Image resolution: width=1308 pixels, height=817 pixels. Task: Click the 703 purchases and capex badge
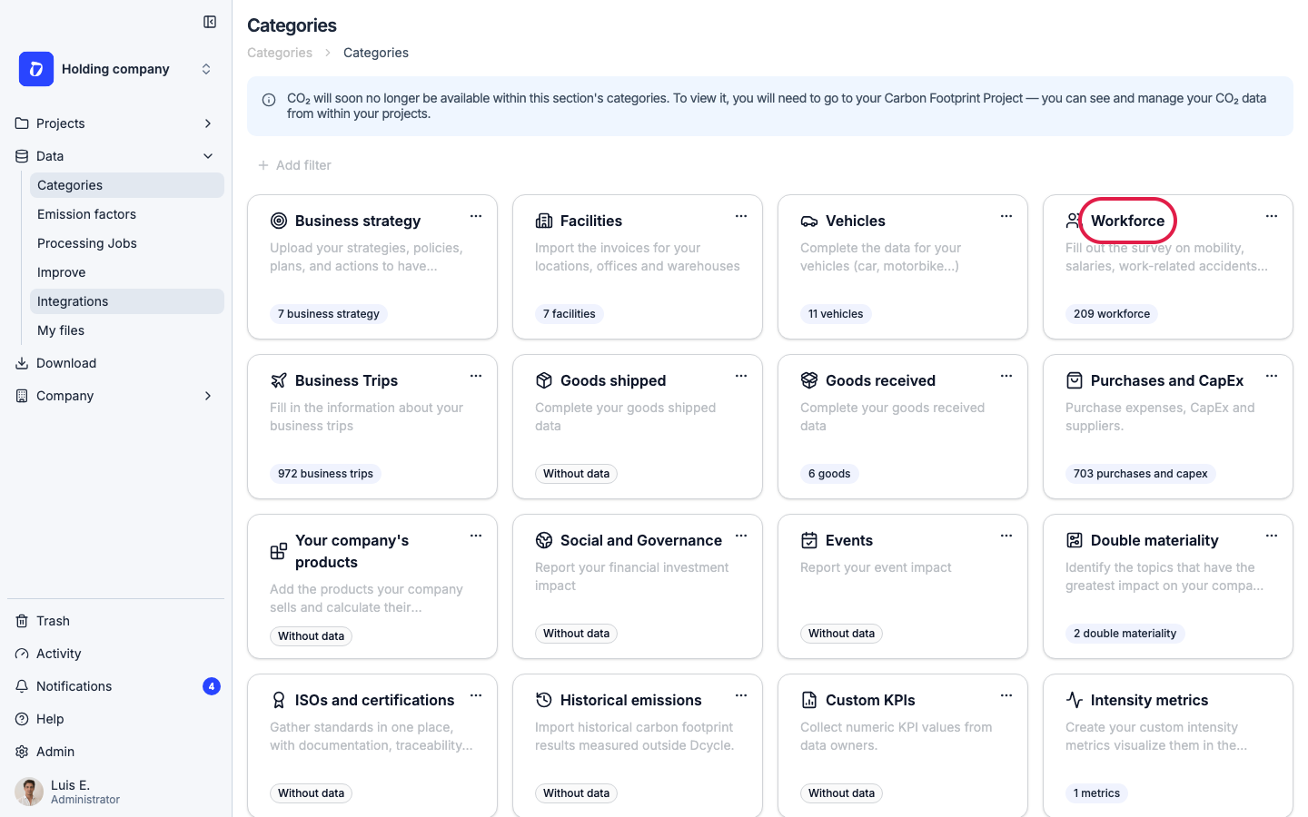[x=1141, y=474]
